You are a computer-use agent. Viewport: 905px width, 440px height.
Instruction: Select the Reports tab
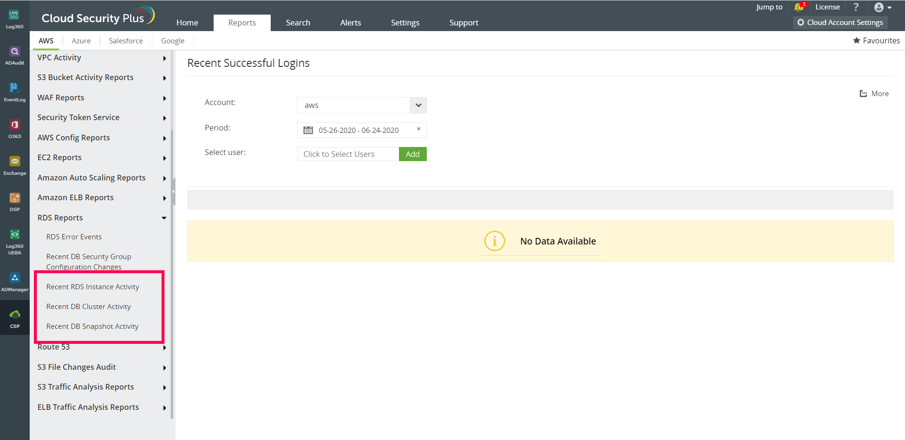[x=242, y=23]
